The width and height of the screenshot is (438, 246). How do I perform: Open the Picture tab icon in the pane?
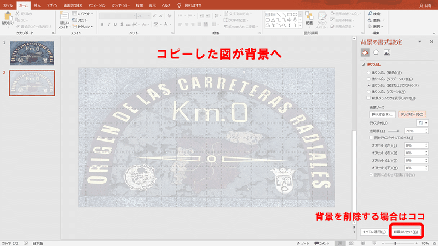point(387,52)
